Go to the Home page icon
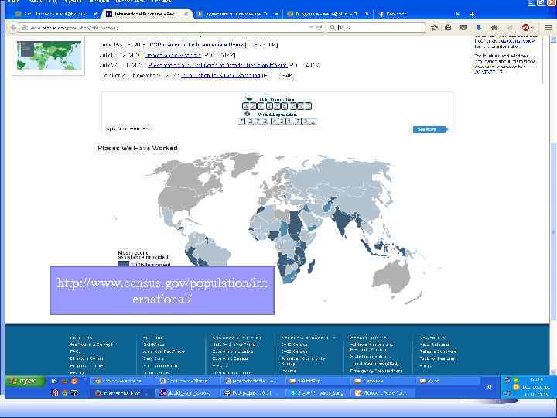557x418 pixels. click(x=494, y=27)
